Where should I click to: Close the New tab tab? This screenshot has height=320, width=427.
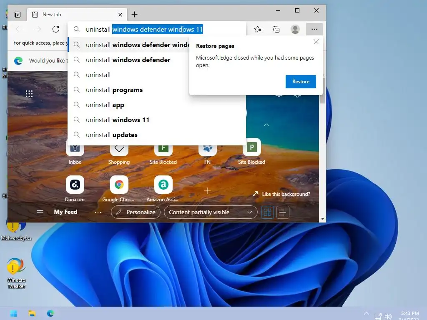(x=120, y=15)
